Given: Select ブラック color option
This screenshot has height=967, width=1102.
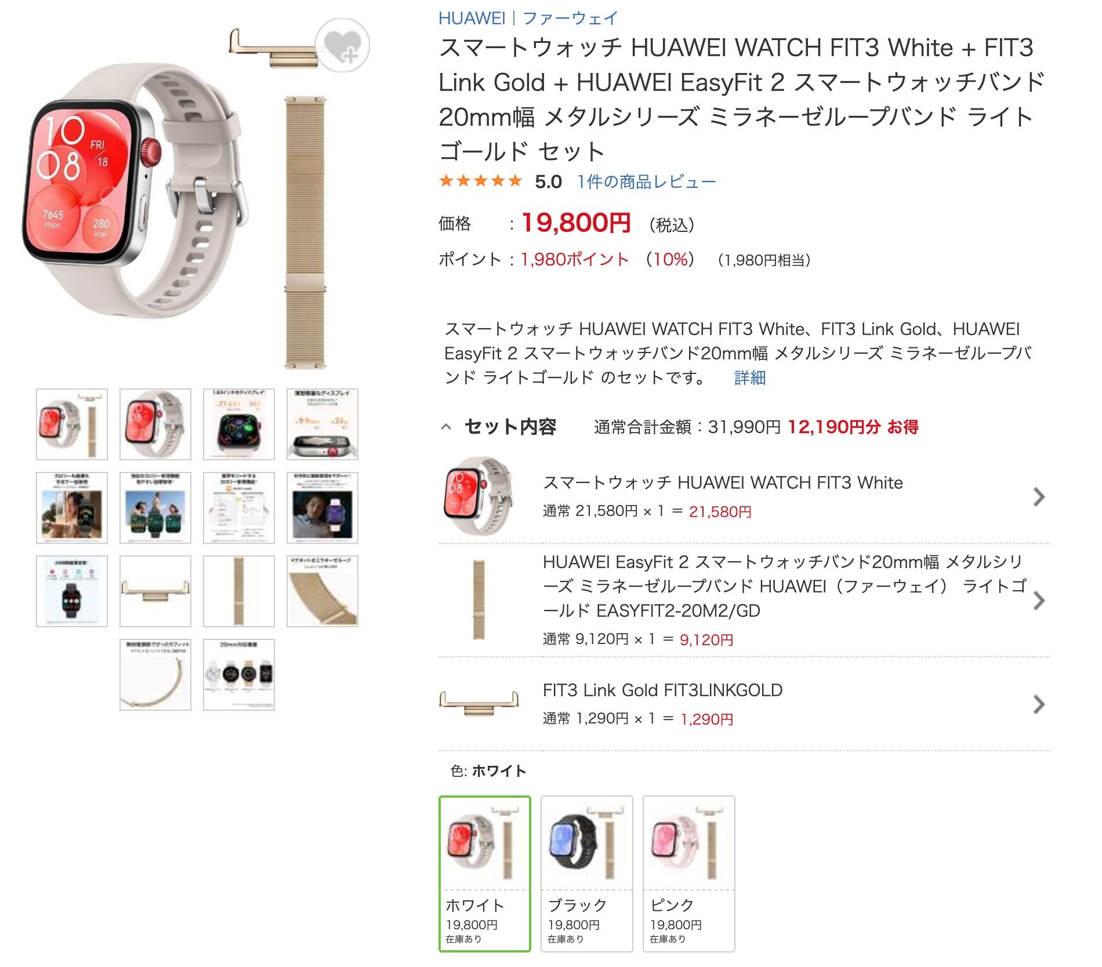Looking at the screenshot, I should point(587,874).
